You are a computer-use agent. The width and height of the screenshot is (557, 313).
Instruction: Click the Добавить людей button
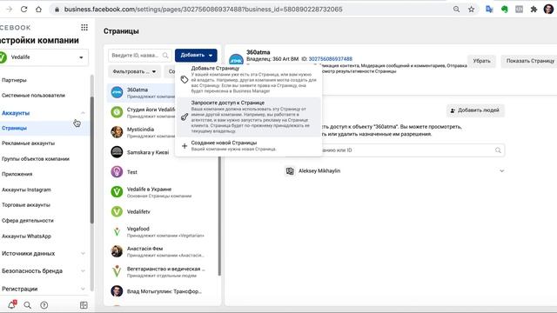coord(475,110)
